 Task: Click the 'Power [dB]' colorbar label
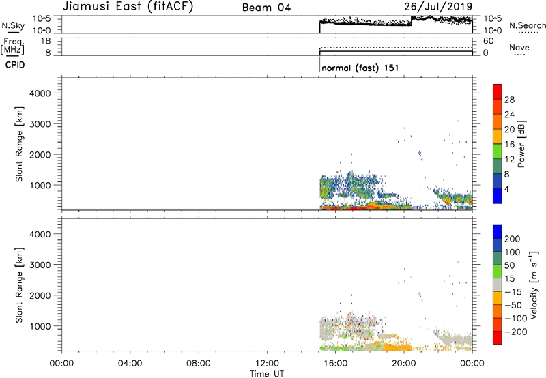pos(521,144)
